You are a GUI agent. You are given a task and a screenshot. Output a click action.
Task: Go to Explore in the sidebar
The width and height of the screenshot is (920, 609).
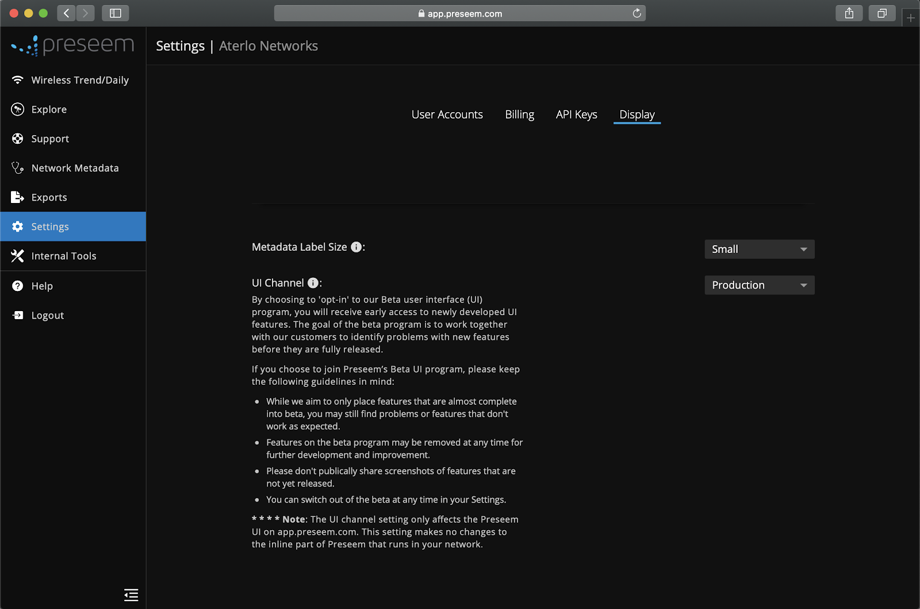pos(73,109)
